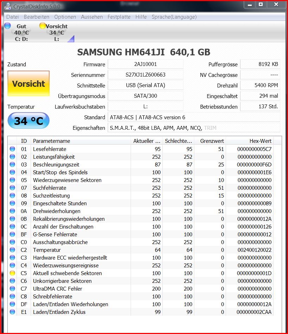Select the Vorsicht 34 °C disk L:

click(x=57, y=32)
